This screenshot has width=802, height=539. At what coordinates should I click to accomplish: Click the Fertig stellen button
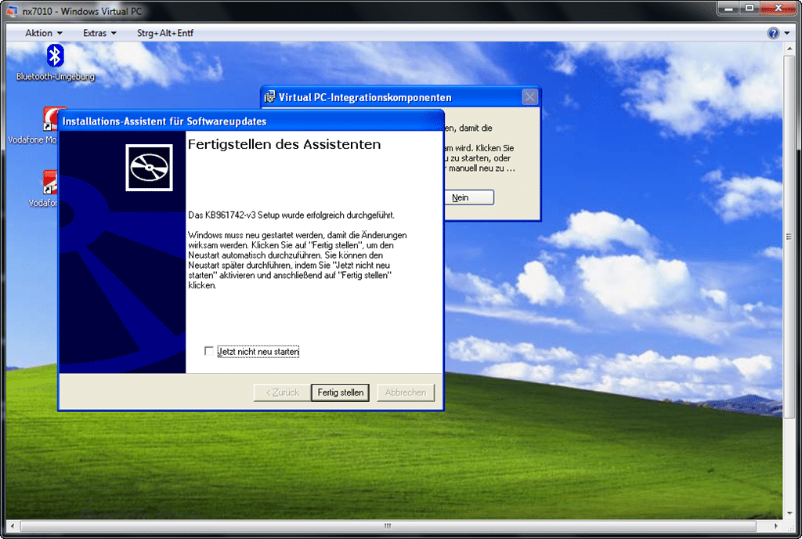(x=340, y=392)
